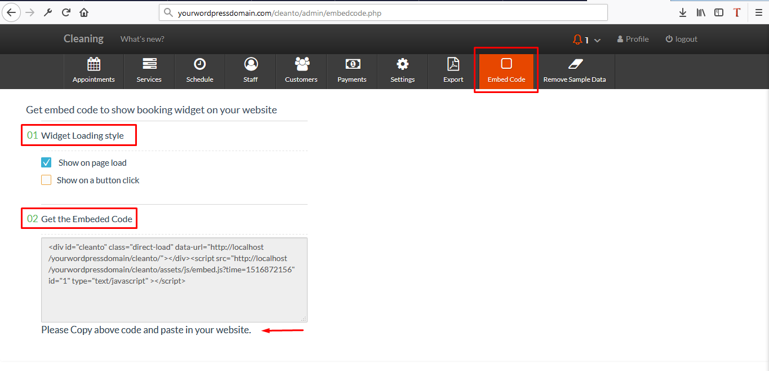
Task: Open the What's new? link
Action: [x=143, y=39]
